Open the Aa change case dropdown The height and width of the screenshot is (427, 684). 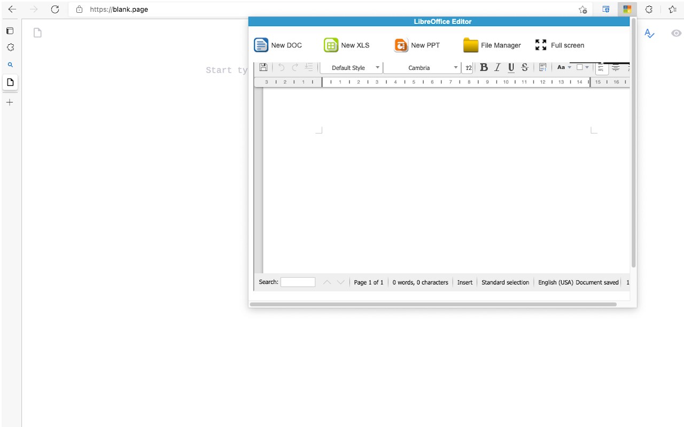point(564,67)
